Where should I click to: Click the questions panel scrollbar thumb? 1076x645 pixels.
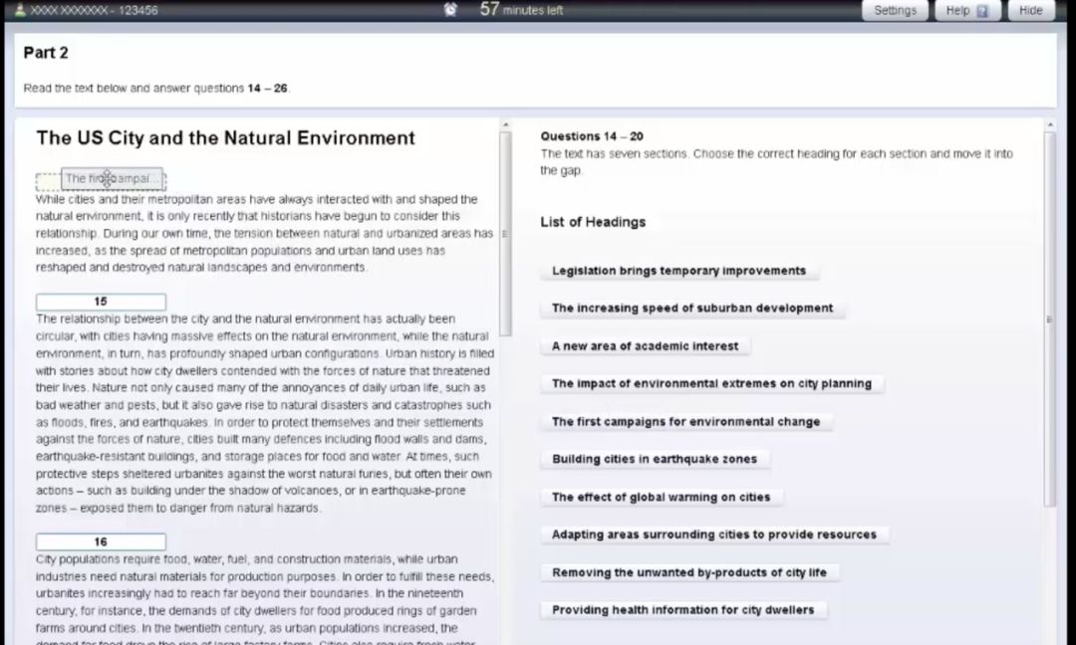point(1049,319)
